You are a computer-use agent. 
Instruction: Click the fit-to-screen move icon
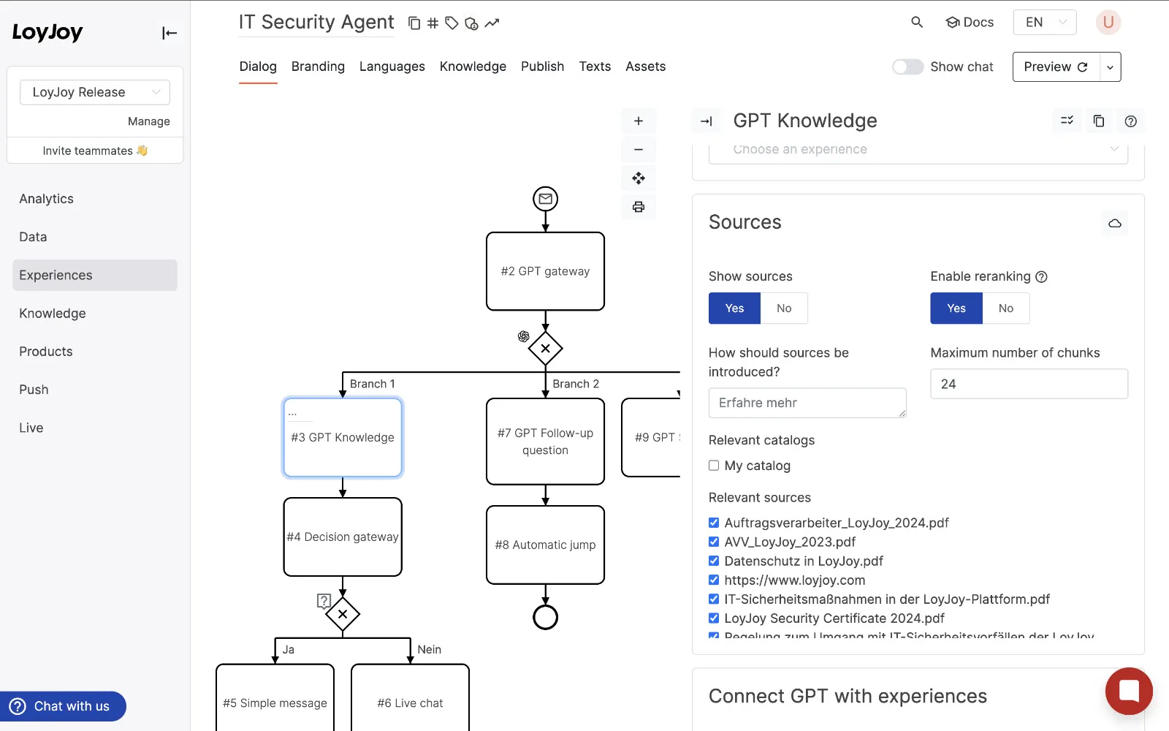[x=638, y=178]
